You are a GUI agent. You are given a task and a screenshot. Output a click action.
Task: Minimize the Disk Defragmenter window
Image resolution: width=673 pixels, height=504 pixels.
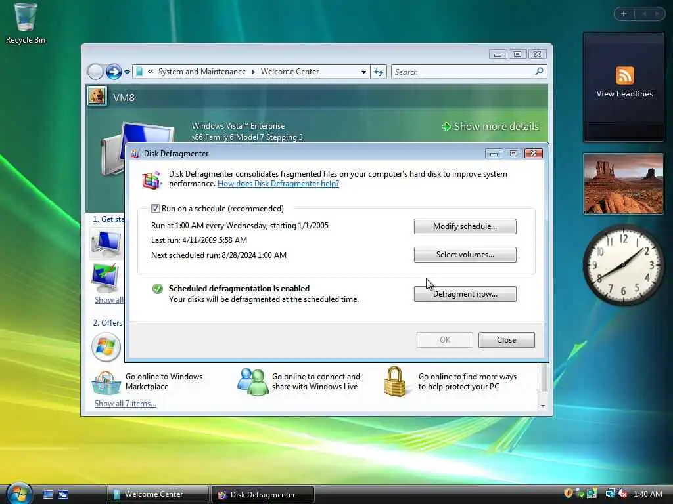494,154
